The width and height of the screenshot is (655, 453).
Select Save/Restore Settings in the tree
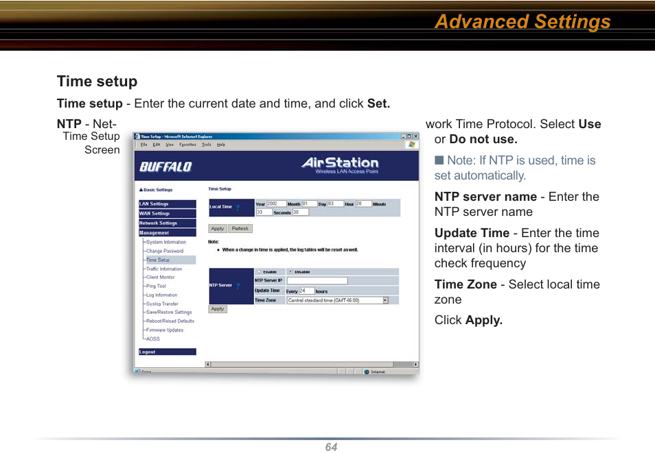tap(169, 313)
